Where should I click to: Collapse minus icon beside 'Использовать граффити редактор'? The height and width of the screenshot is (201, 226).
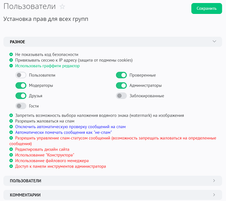coord(11,66)
